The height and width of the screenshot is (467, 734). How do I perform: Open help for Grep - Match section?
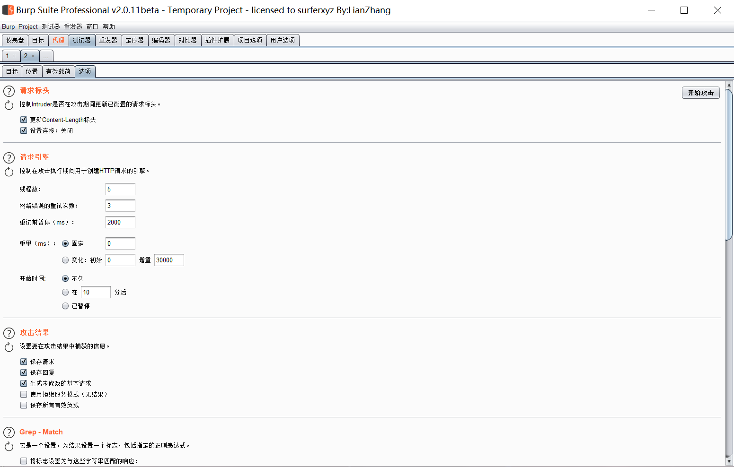(x=9, y=432)
